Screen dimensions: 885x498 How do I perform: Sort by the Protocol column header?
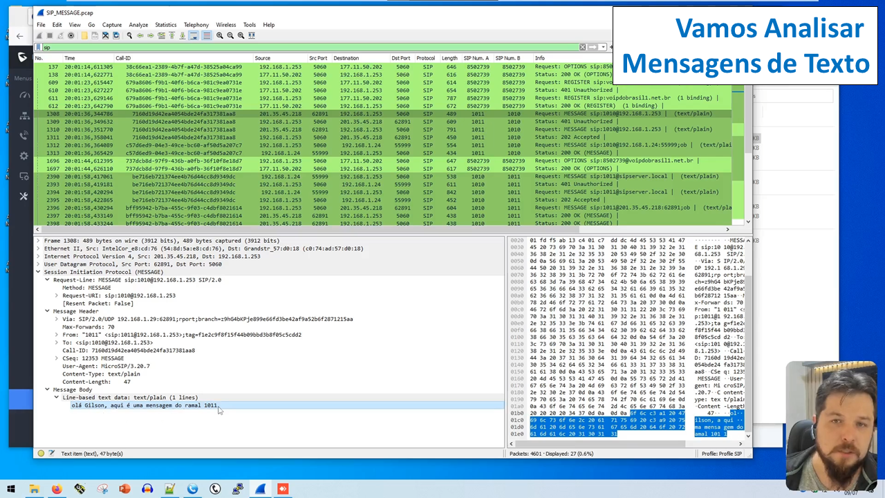click(426, 58)
